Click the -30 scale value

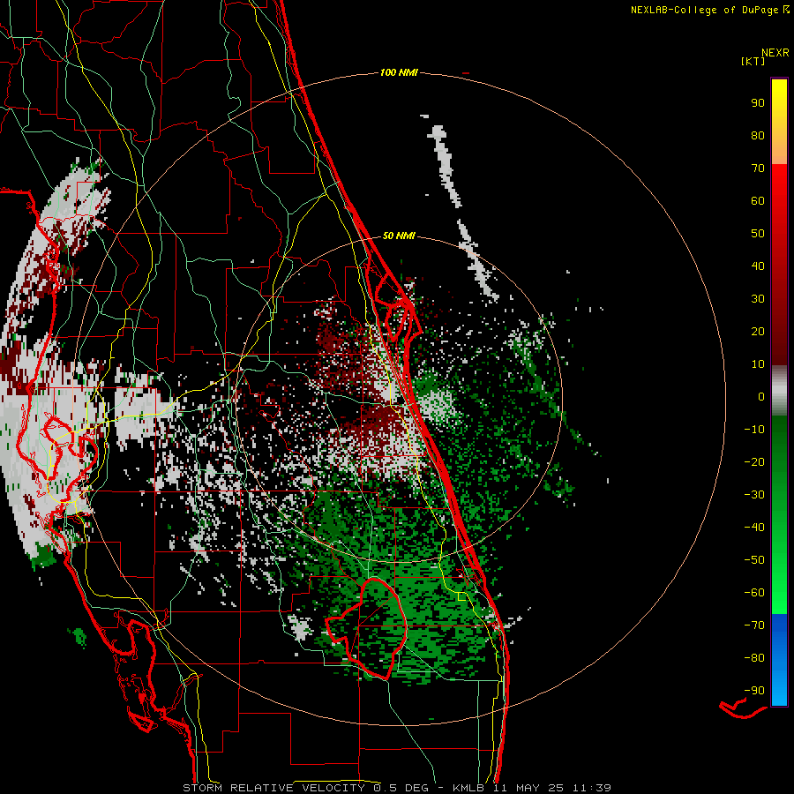click(754, 495)
